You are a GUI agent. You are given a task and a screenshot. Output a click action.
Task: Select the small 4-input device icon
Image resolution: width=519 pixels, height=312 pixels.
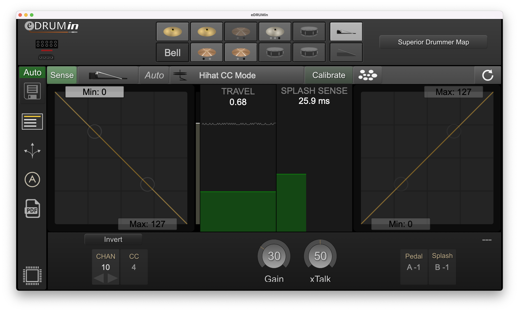(46, 57)
